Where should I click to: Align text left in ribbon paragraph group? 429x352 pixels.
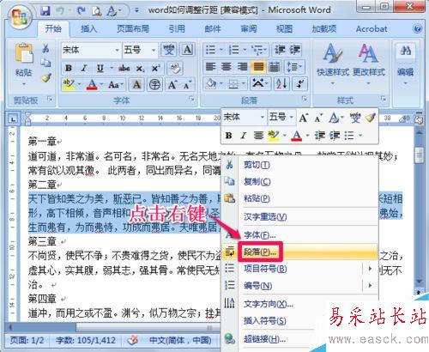(x=211, y=67)
